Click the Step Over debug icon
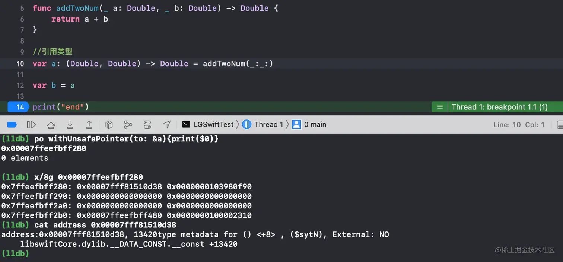 51,125
